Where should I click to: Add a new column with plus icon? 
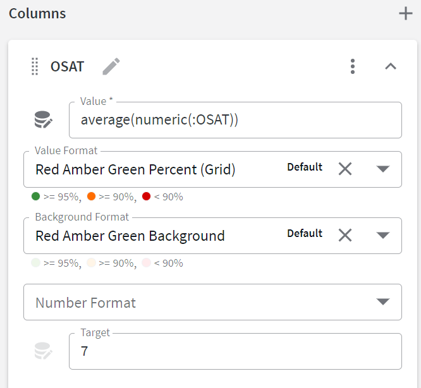point(405,14)
